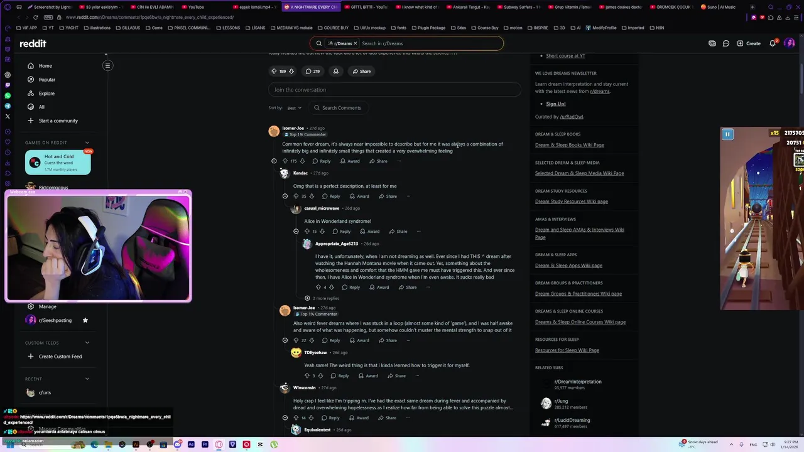Collapse the Games on Reddit section

[x=87, y=143]
